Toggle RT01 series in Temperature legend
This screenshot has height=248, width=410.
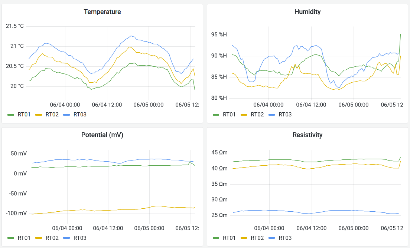(x=24, y=115)
